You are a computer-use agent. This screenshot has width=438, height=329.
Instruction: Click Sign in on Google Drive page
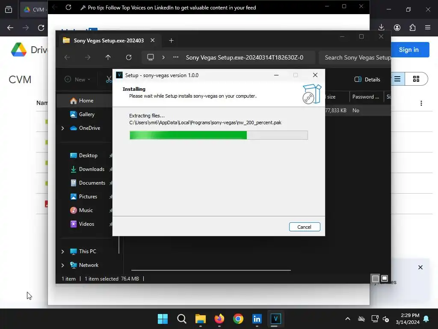[409, 50]
